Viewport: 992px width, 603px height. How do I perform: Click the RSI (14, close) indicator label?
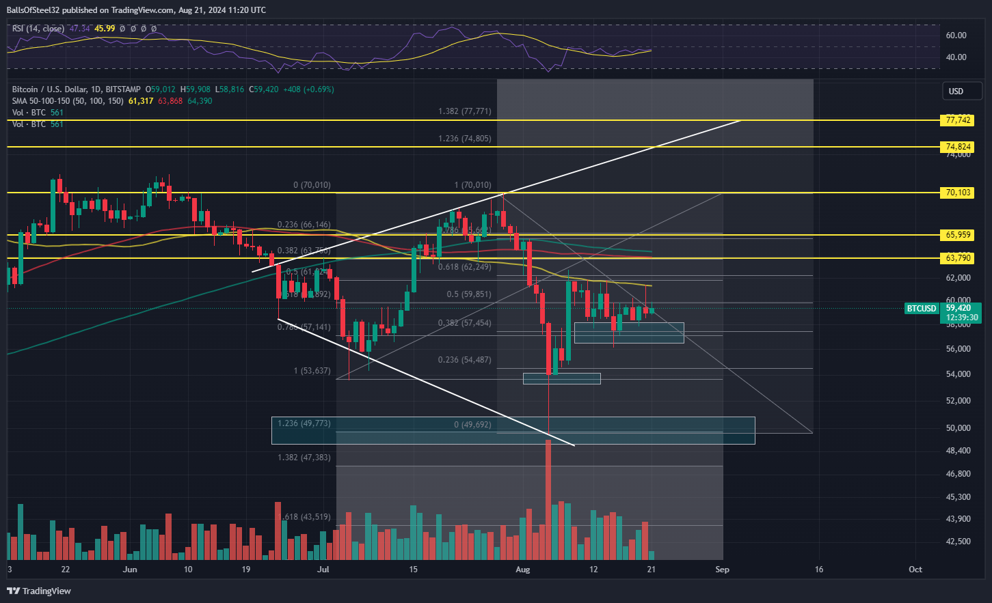click(38, 29)
